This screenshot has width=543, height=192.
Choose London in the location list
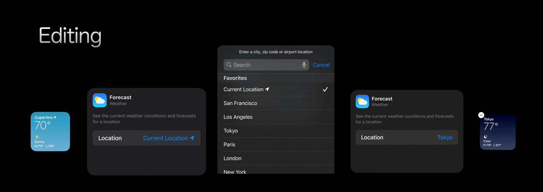[x=232, y=158]
